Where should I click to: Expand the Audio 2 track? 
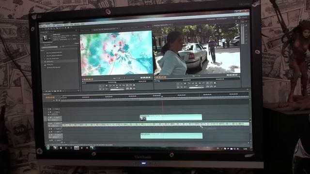[x=55, y=129]
